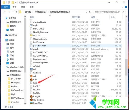The width and height of the screenshot is (129, 110).
Task: Go up one folder level arrow
Action: 16,12
